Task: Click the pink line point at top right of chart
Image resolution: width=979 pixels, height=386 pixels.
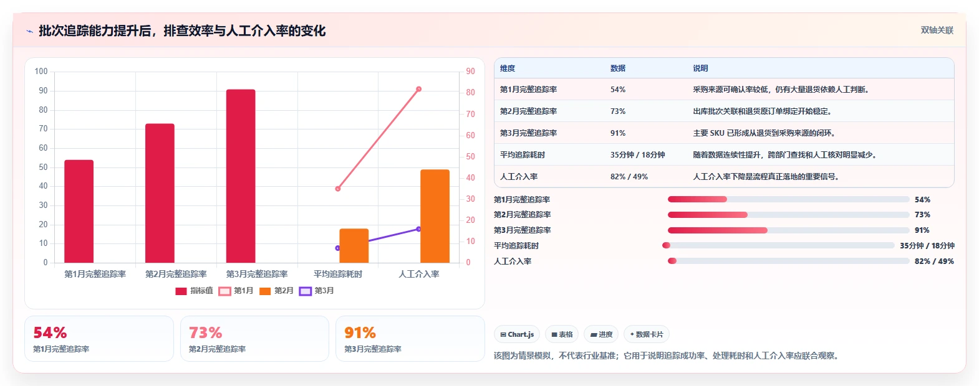Action: 418,89
